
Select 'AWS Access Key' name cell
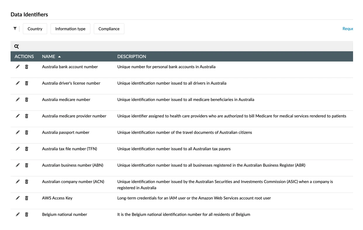pyautogui.click(x=57, y=198)
